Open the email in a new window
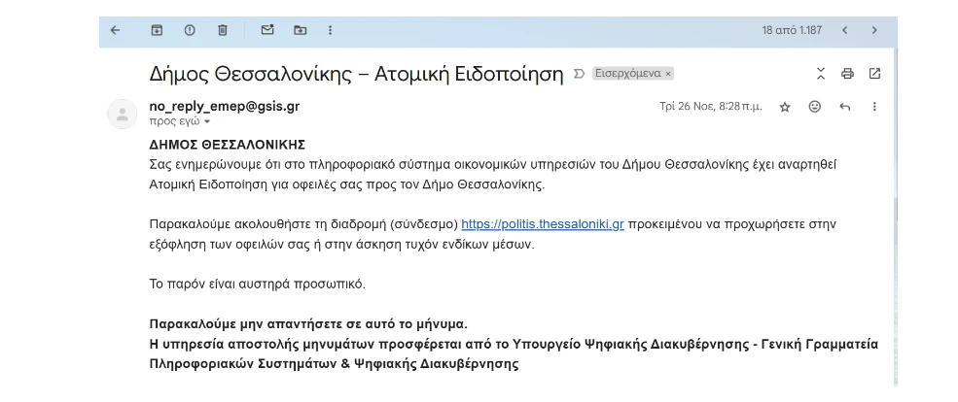 pos(874,74)
